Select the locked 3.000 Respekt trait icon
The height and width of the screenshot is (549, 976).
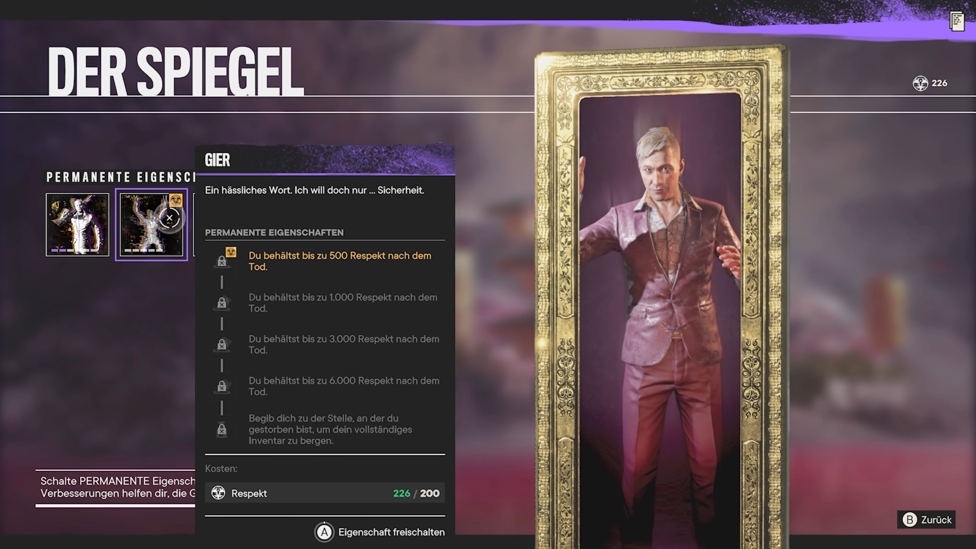click(222, 344)
